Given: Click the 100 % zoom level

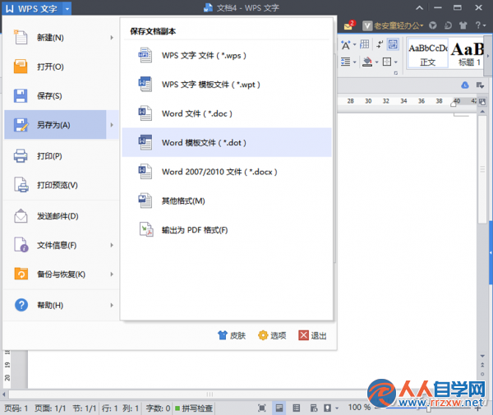Looking at the screenshot, I should click(359, 408).
